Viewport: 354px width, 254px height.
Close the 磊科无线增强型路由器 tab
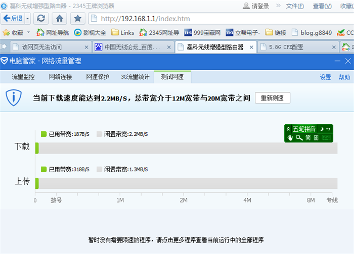coord(251,47)
